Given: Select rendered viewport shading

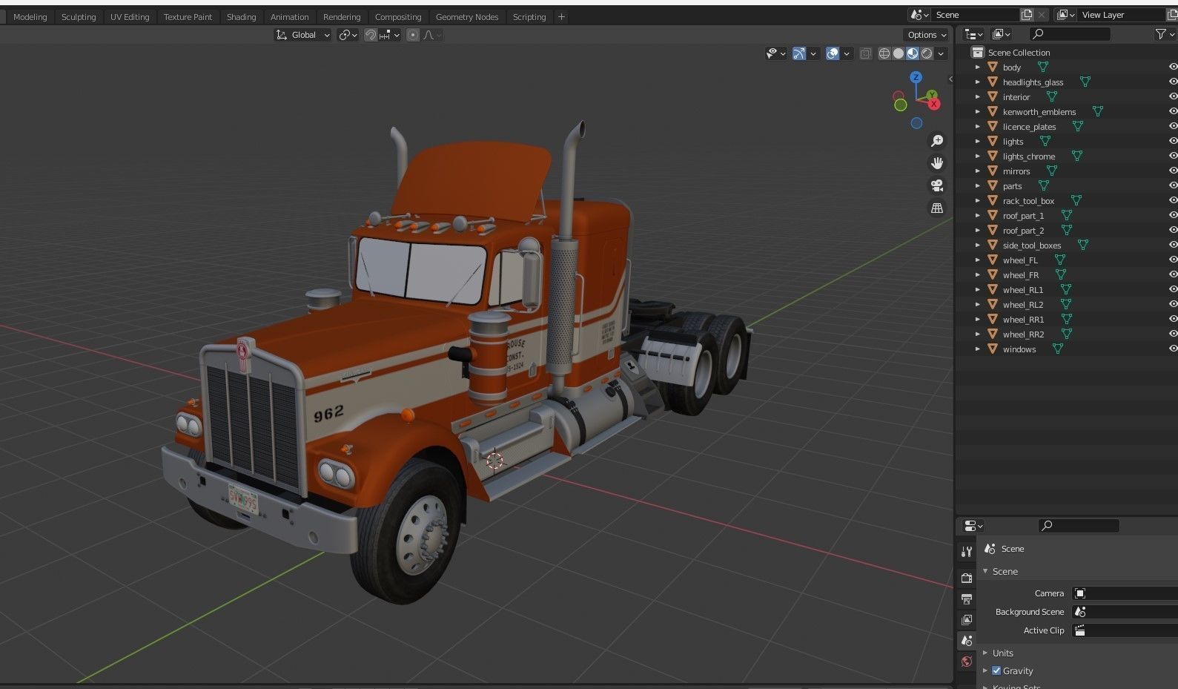Looking at the screenshot, I should 927,53.
